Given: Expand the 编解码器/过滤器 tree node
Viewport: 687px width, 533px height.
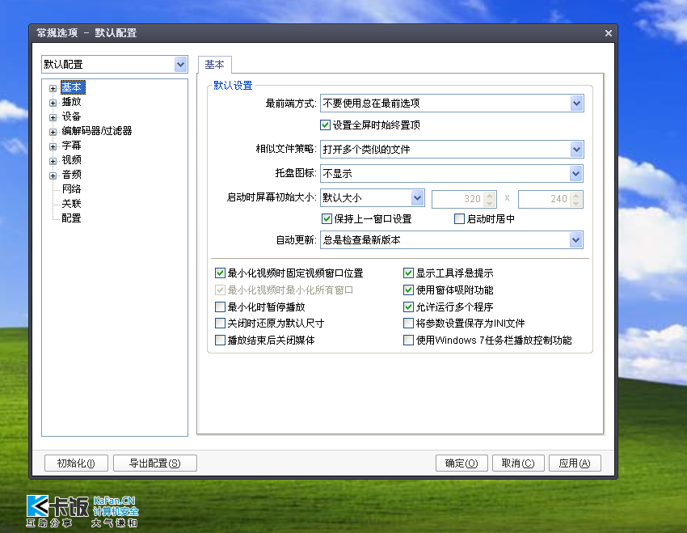Looking at the screenshot, I should coord(53,132).
